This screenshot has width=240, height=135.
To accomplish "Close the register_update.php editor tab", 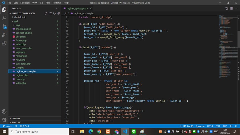I will [91, 8].
